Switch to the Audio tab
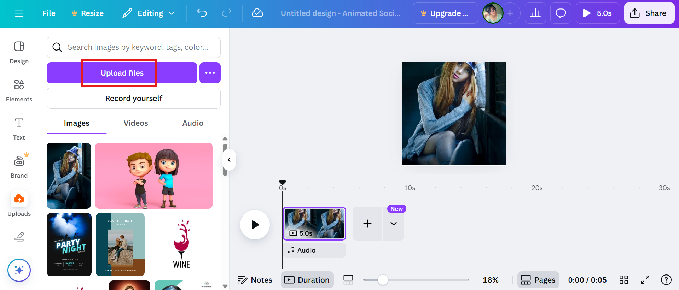Viewport: 679px width, 290px height. point(193,123)
